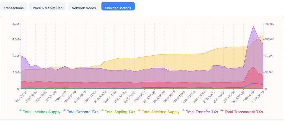Image resolution: width=284 pixels, height=127 pixels.
Task: Toggle the Total Transparent TXs legend text
Action: 244,112
